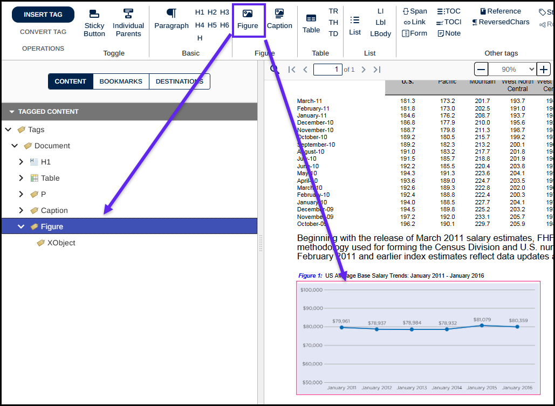555x406 pixels.
Task: Click the page number input field
Action: (328, 70)
